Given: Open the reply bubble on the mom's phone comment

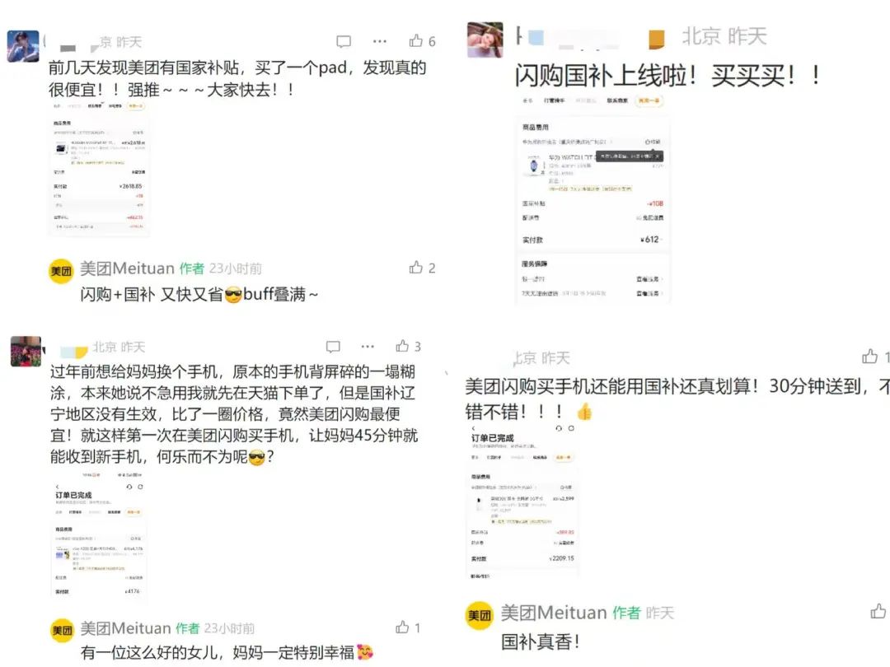Looking at the screenshot, I should click(333, 346).
